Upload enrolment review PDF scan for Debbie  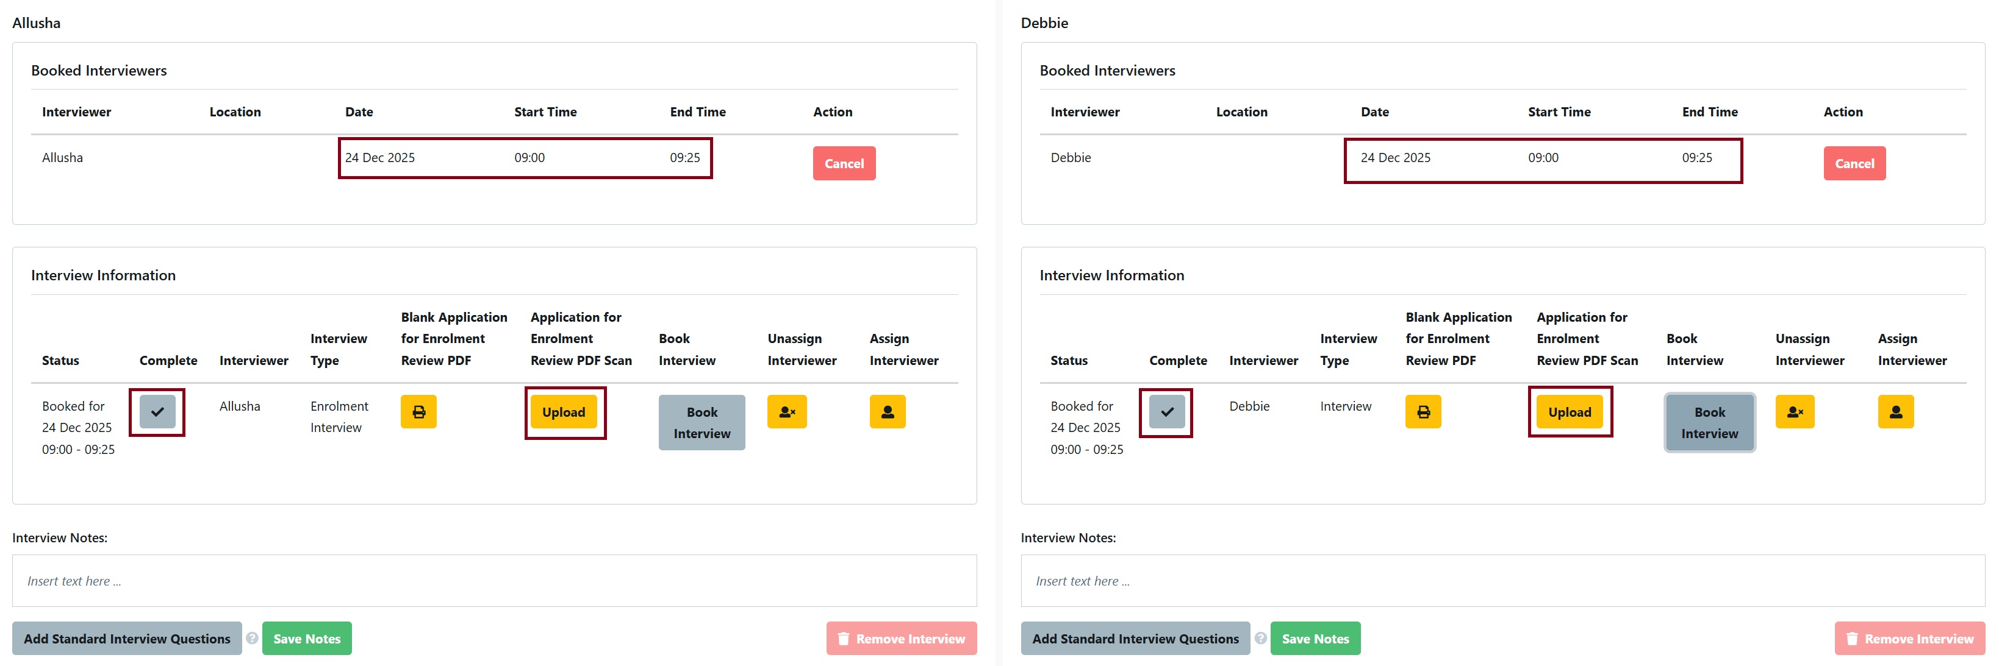(x=1569, y=413)
